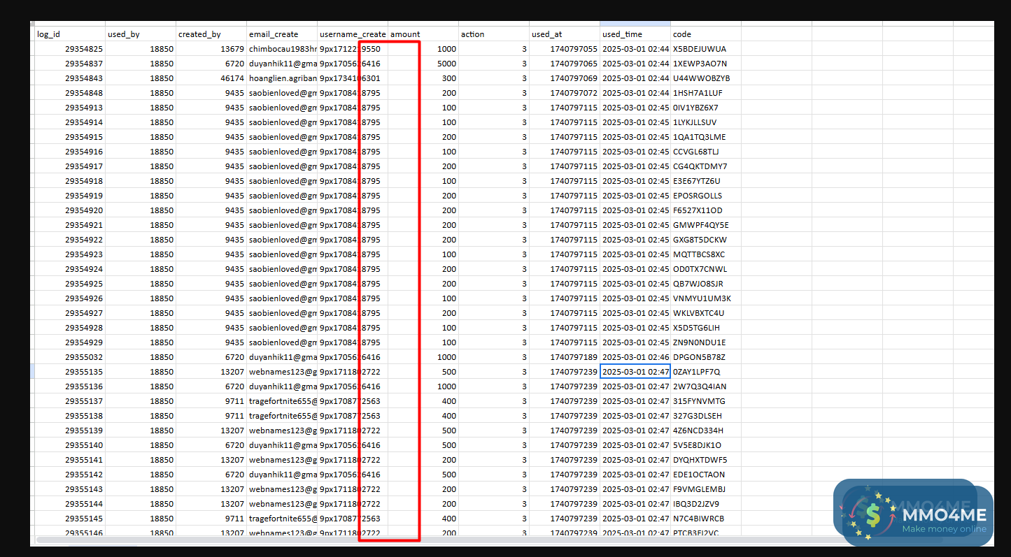Click the username_create header cell
The image size is (1011, 557).
353,34
